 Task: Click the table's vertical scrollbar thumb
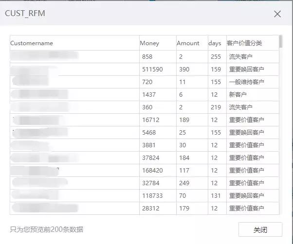[x=280, y=41]
